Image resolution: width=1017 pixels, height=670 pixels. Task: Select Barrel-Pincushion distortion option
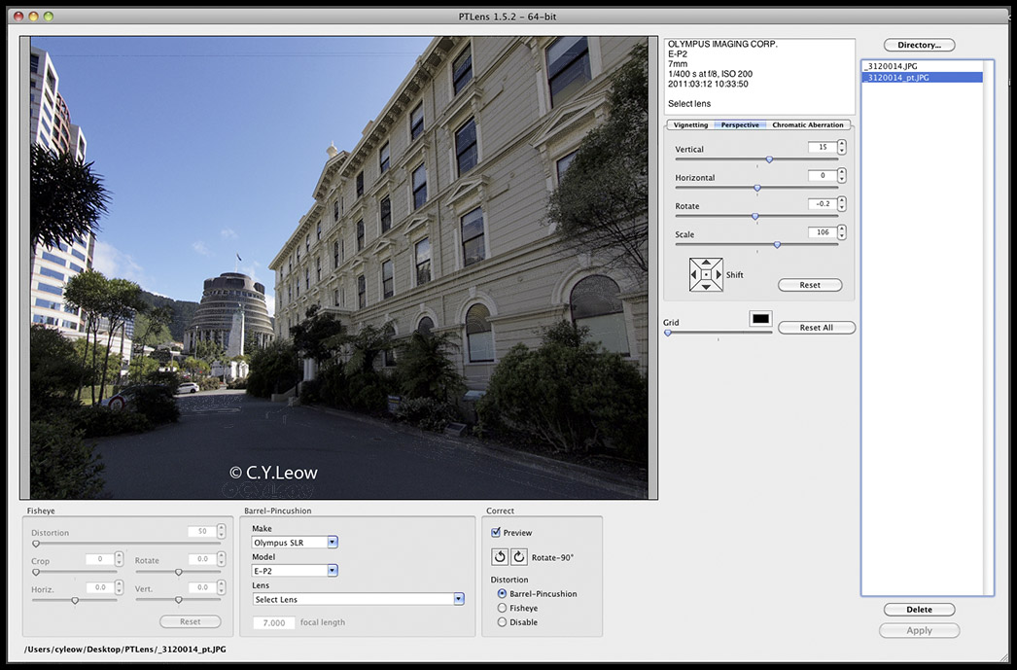502,593
